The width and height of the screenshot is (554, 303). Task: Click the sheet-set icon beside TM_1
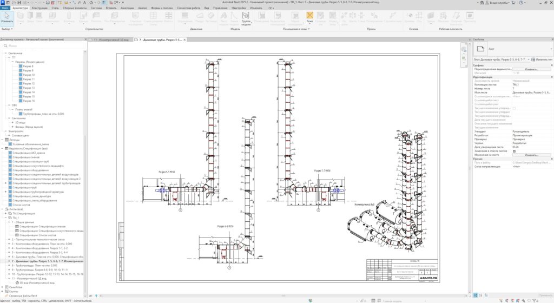click(x=10, y=218)
